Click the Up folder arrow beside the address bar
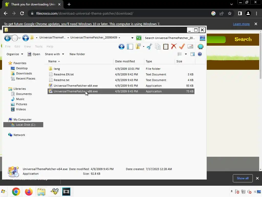Screen dimensions: 262x197 26,38
